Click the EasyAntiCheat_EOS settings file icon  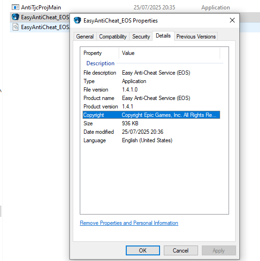tap(15, 27)
